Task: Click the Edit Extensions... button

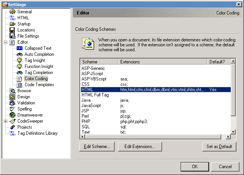Action: tap(140, 147)
